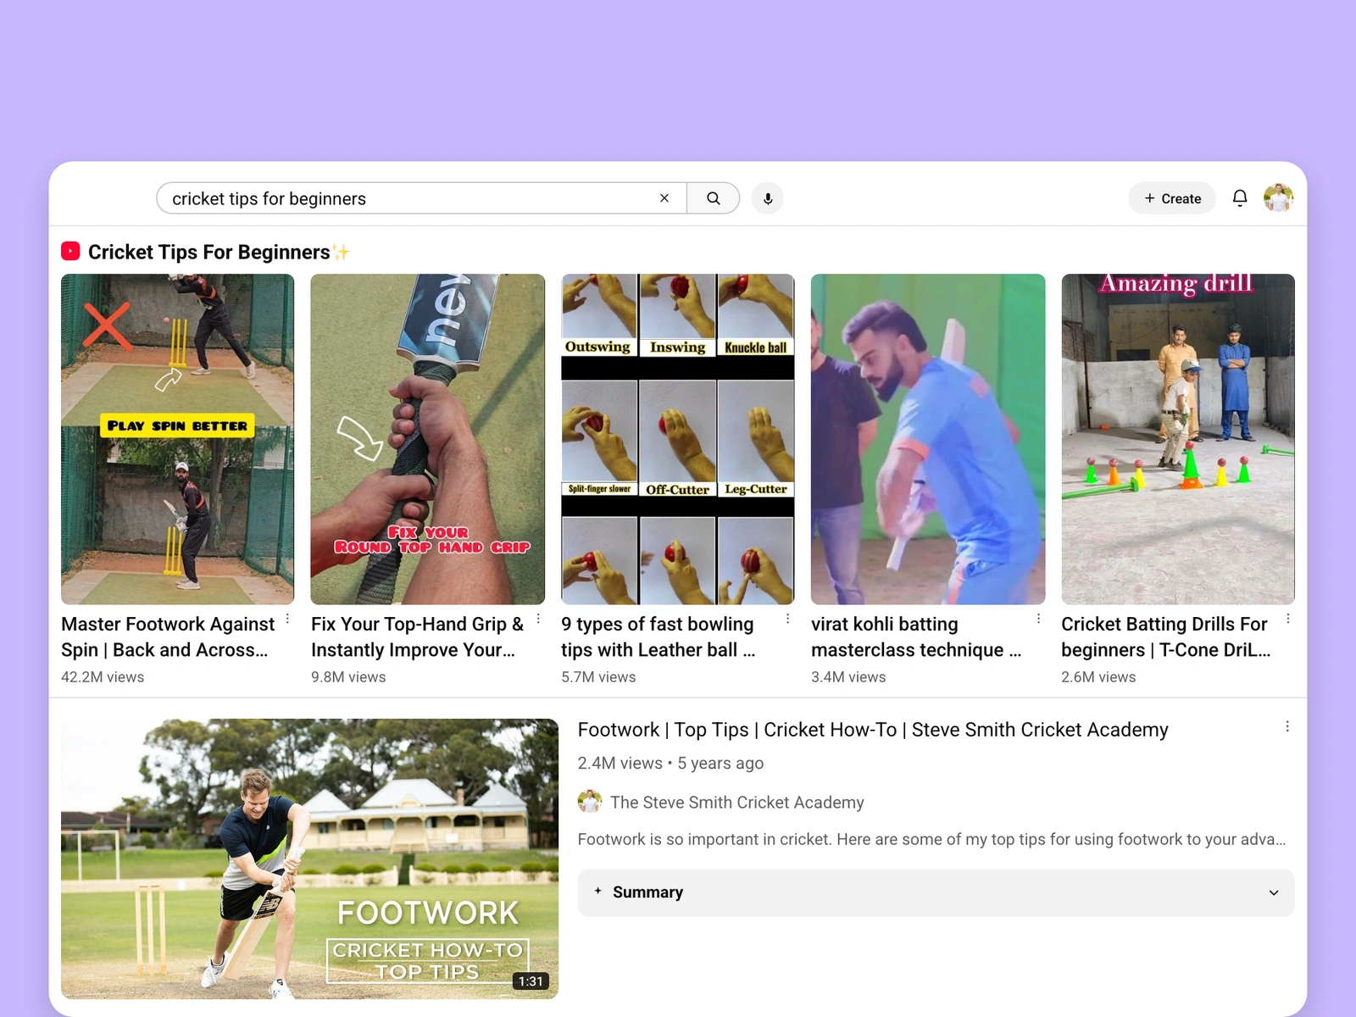Click the '42.2M views' text
The width and height of the screenshot is (1356, 1017).
pos(103,677)
